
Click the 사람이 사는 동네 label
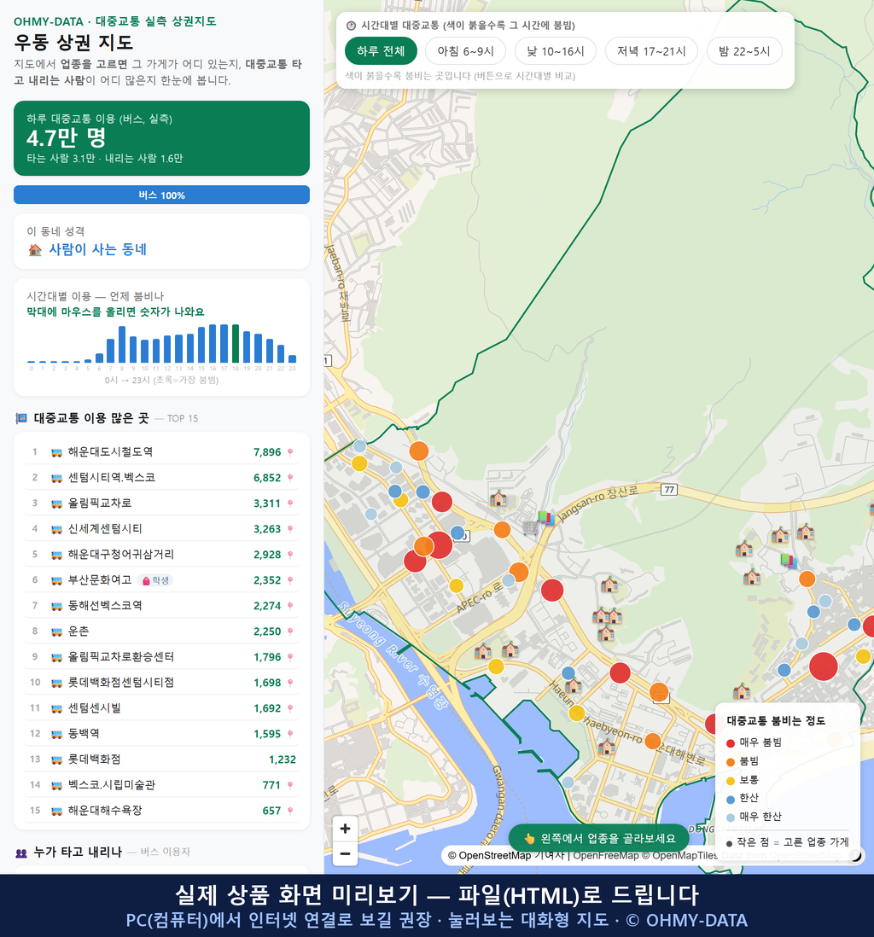[x=97, y=250]
